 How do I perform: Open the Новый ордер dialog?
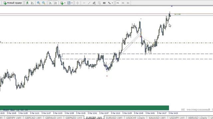pyautogui.click(x=13, y=3)
